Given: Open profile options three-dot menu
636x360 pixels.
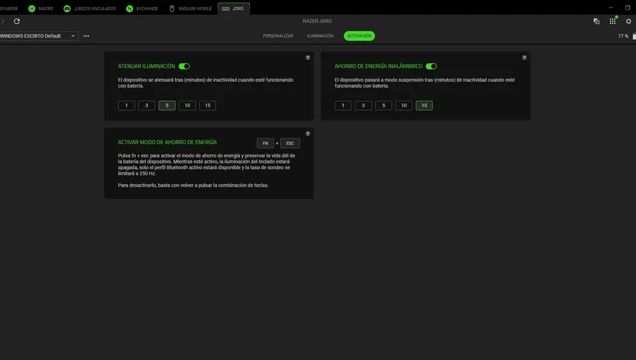Looking at the screenshot, I should (86, 36).
